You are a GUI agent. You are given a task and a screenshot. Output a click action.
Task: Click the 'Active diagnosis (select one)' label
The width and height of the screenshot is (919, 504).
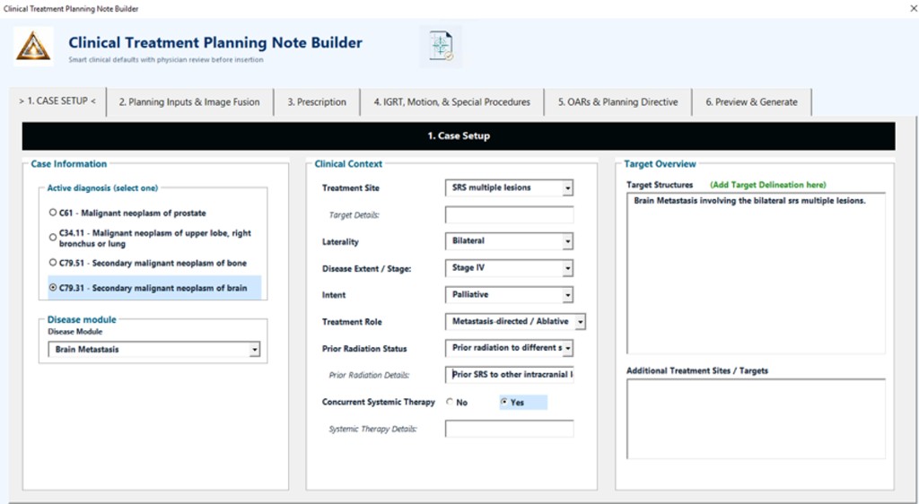pos(102,188)
